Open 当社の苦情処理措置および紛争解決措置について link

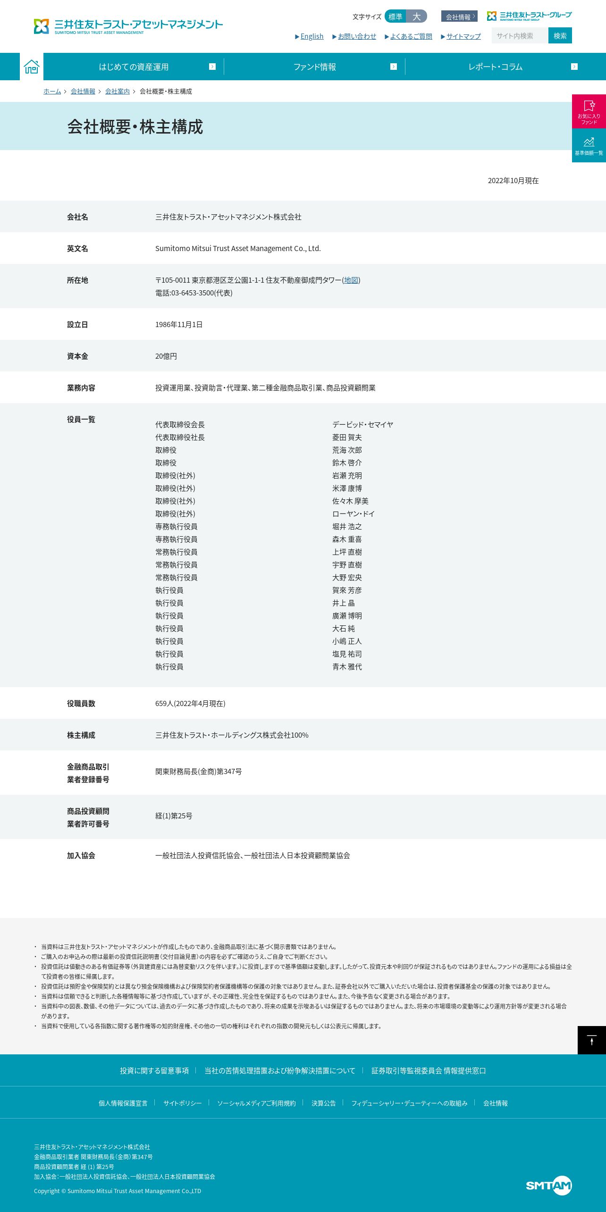(280, 1070)
